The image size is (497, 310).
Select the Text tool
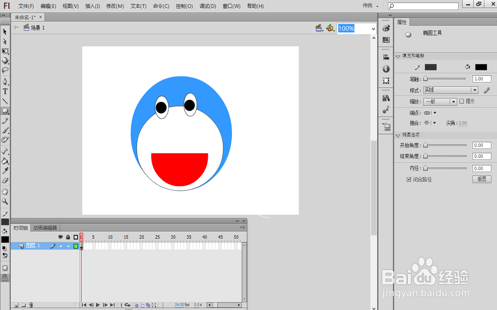pyautogui.click(x=5, y=91)
